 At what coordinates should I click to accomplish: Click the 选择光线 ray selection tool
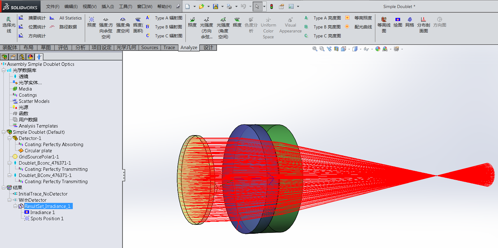pyautogui.click(x=9, y=25)
